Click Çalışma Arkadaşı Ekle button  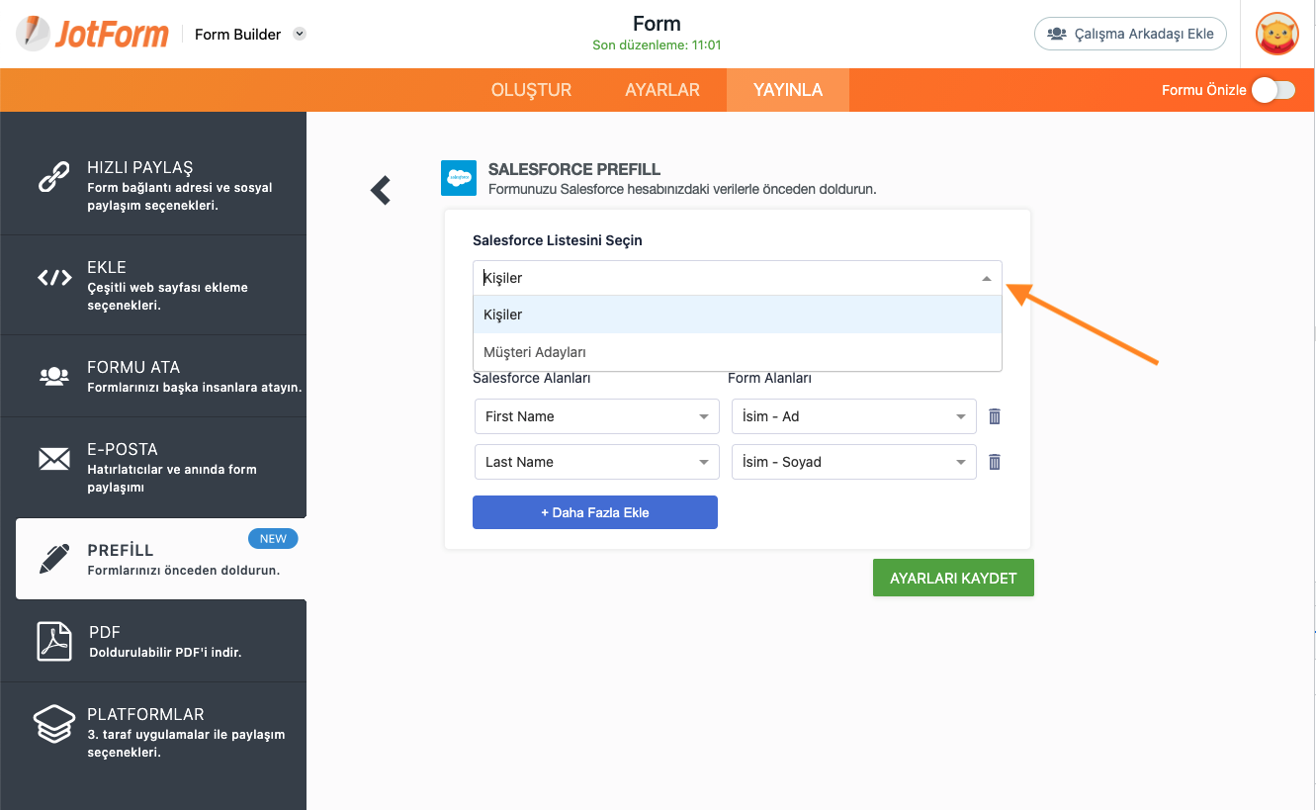click(x=1130, y=34)
